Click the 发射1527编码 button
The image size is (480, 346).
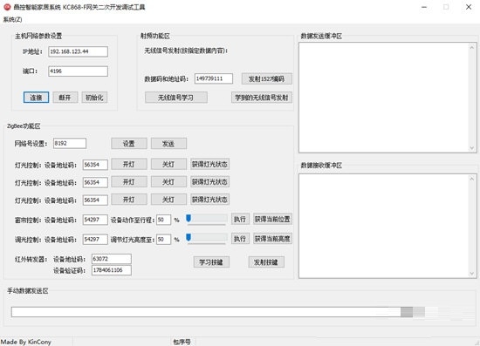coord(267,78)
